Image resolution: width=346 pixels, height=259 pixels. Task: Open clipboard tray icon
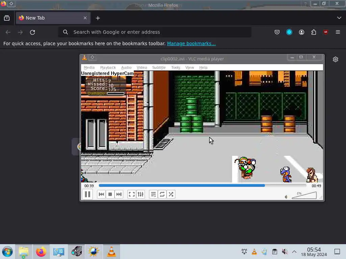pyautogui.click(x=274, y=252)
